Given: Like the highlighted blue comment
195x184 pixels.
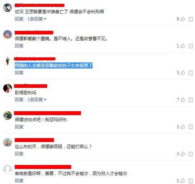Looking at the screenshot, I should (x=183, y=73).
